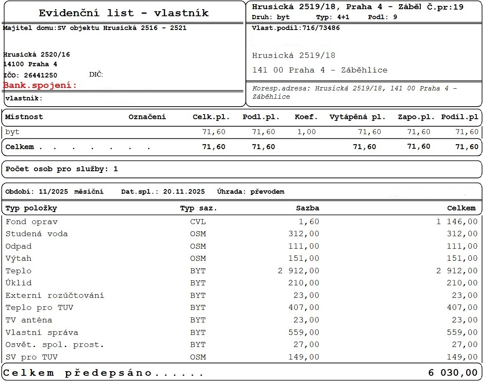Select the "Fond oprav" item name
This screenshot has height=382, width=483.
click(31, 222)
